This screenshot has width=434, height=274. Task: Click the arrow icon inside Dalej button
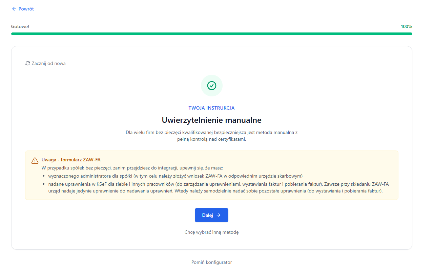219,215
